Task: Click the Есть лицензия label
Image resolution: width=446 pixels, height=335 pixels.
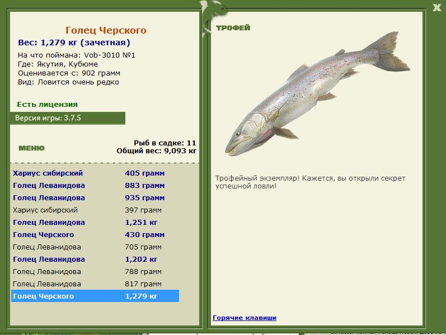Action: coord(47,105)
